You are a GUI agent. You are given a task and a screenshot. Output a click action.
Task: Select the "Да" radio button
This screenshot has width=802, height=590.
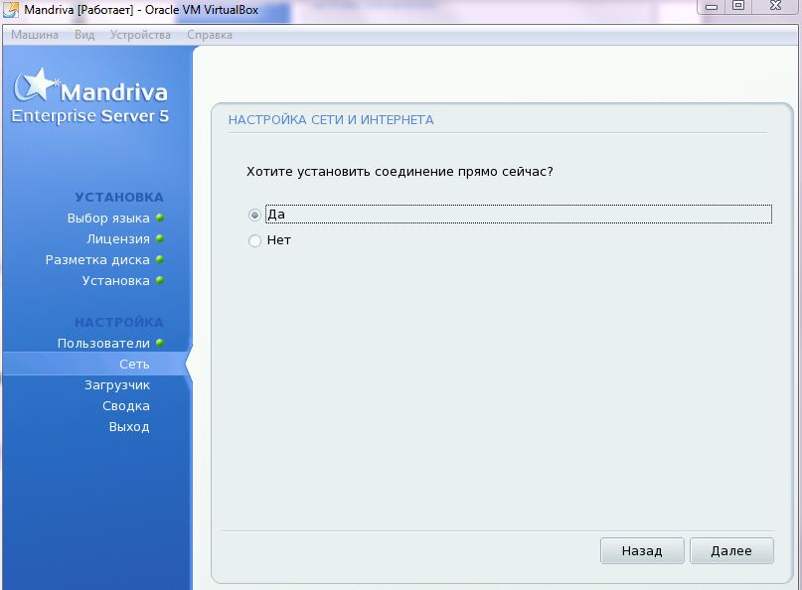click(x=254, y=215)
